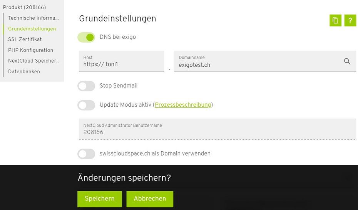
Task: Toggle swisscloudspace.ch als Domain verwenden
Action: point(86,154)
